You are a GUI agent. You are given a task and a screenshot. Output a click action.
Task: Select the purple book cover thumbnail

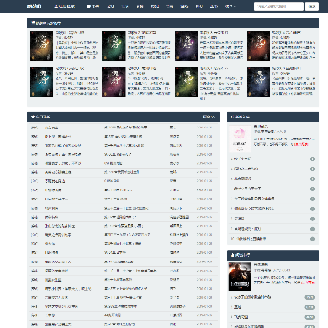point(186,46)
